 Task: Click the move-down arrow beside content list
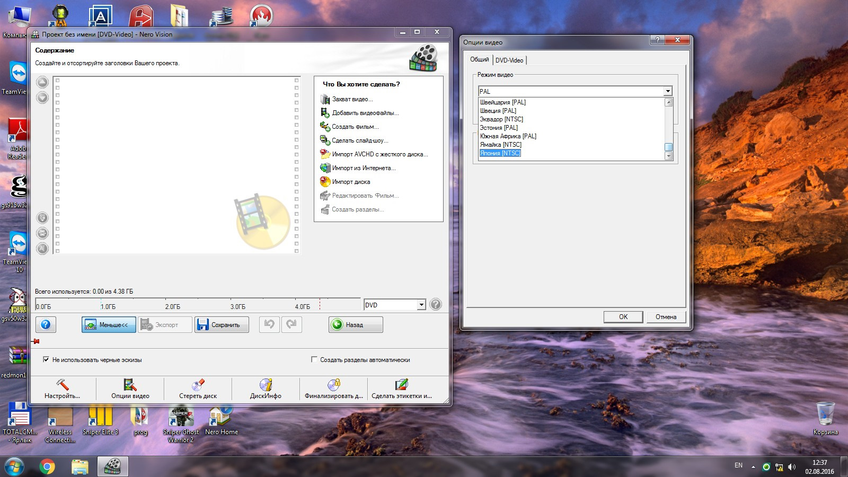click(42, 98)
